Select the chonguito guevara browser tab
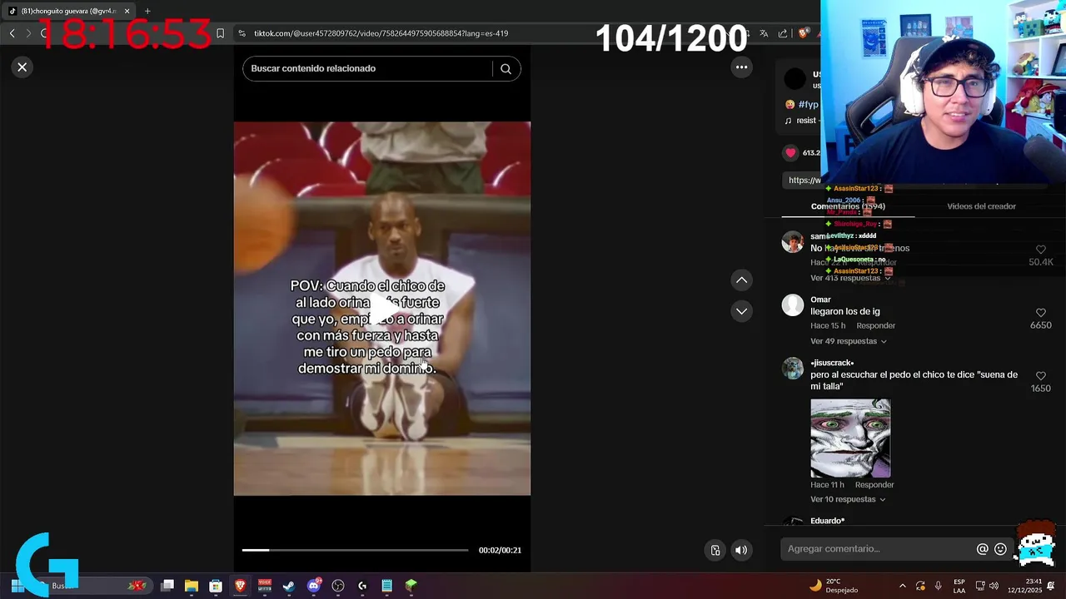The width and height of the screenshot is (1066, 599). point(68,11)
